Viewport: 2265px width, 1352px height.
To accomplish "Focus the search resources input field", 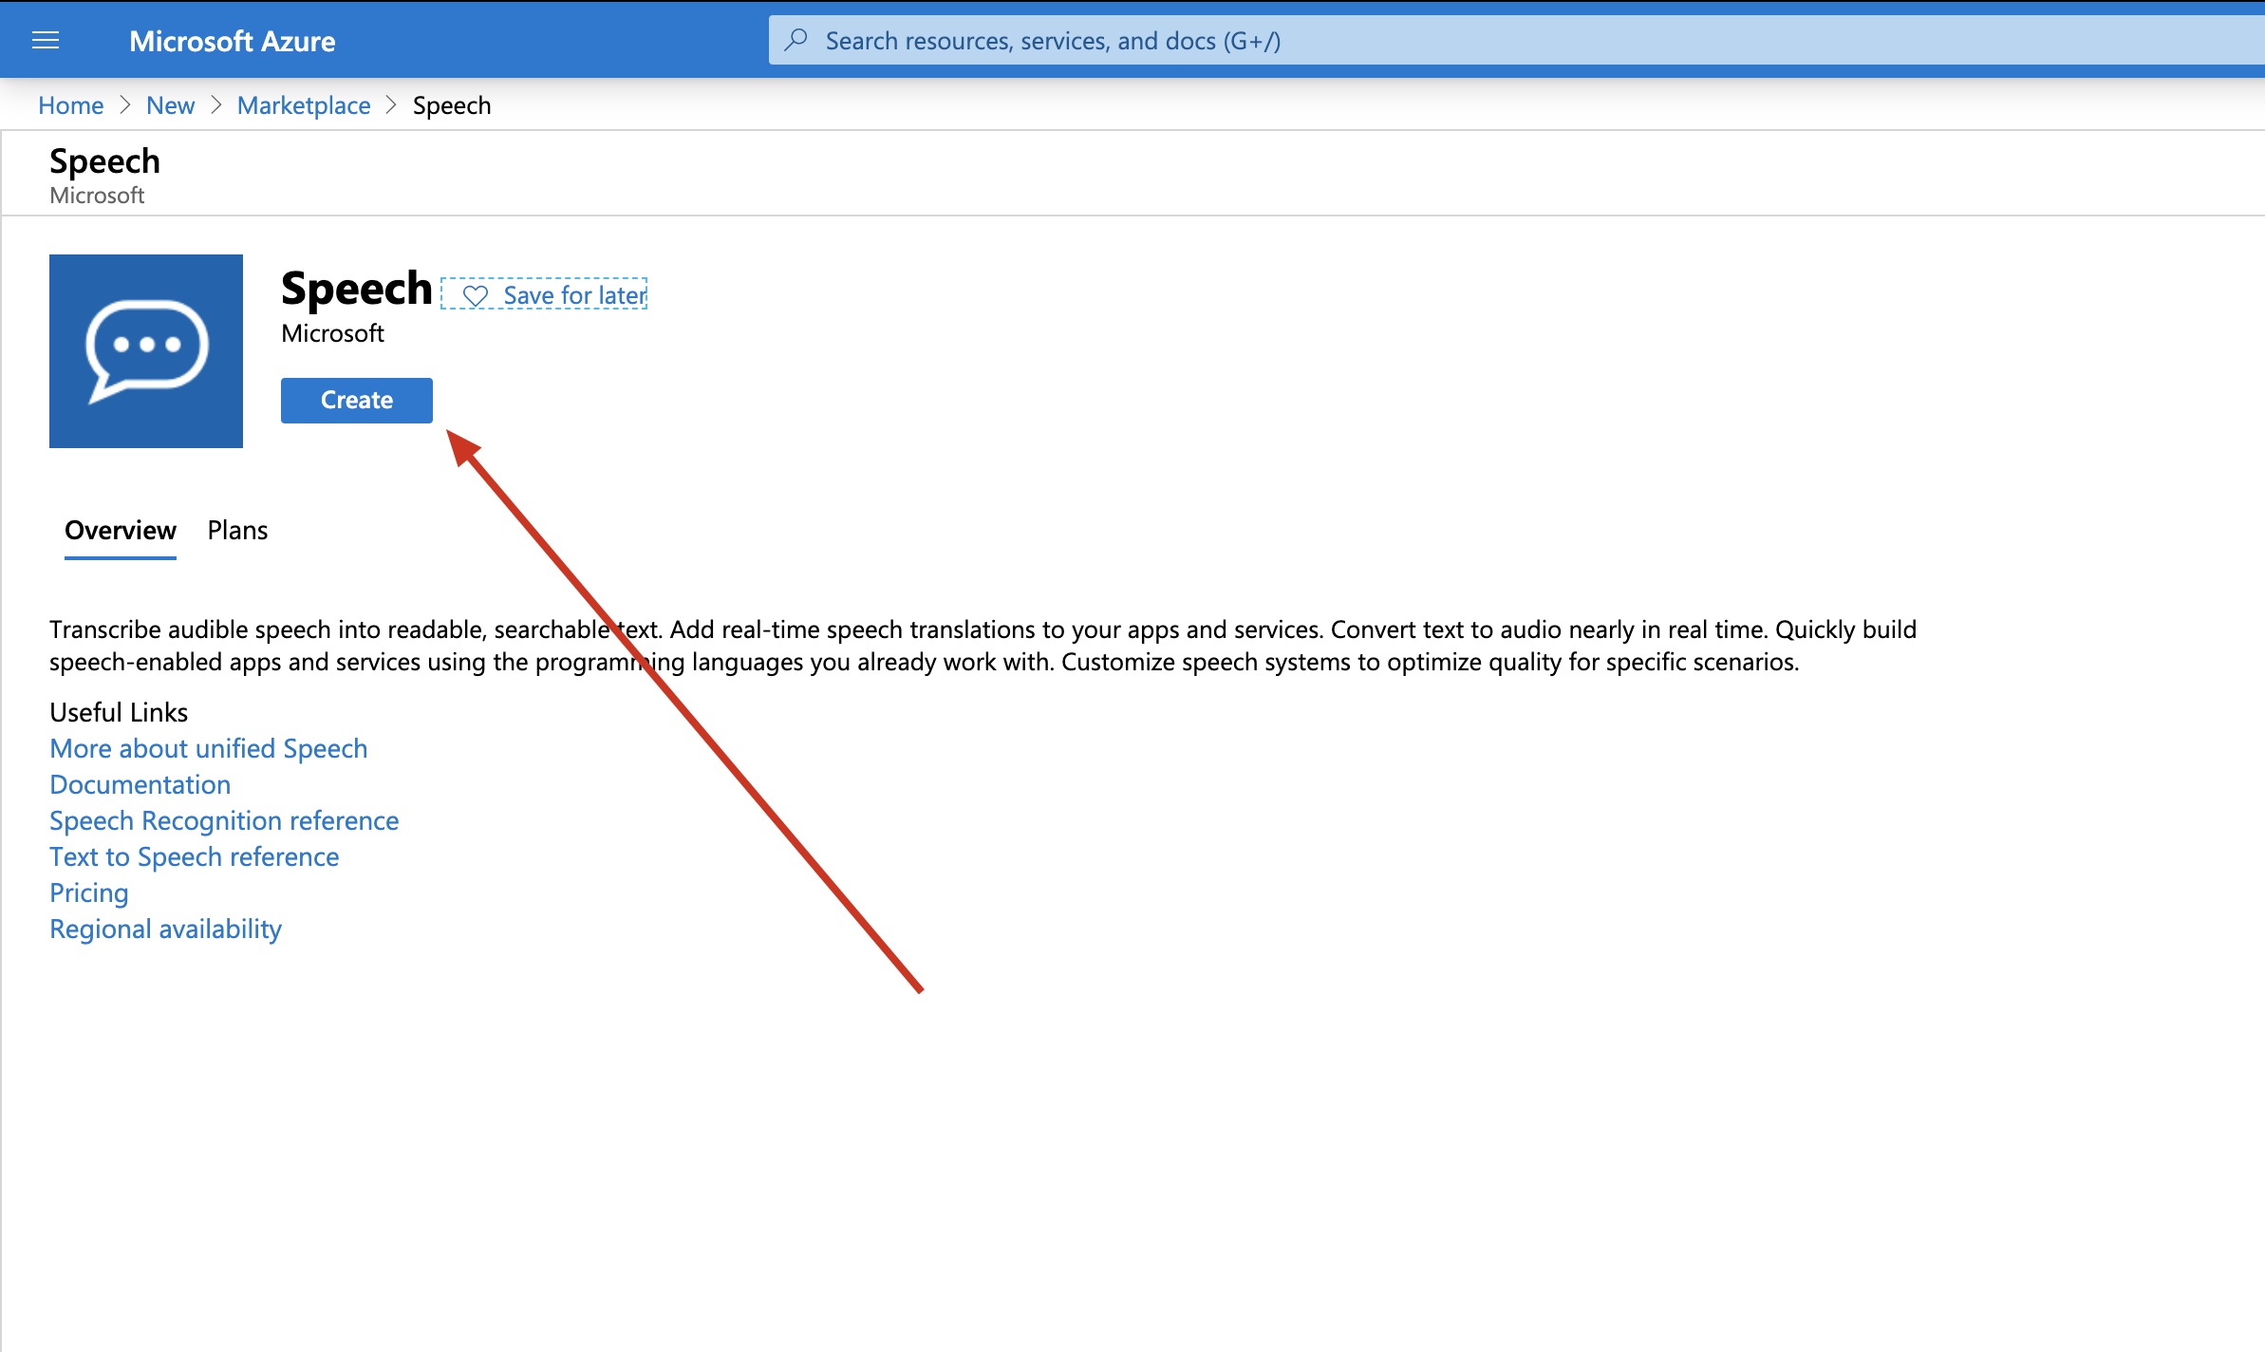I will [1329, 41].
